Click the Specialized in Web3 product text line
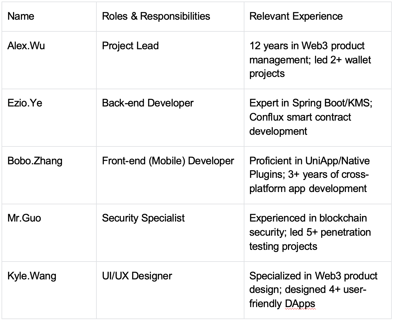393x320 pixels. click(313, 276)
